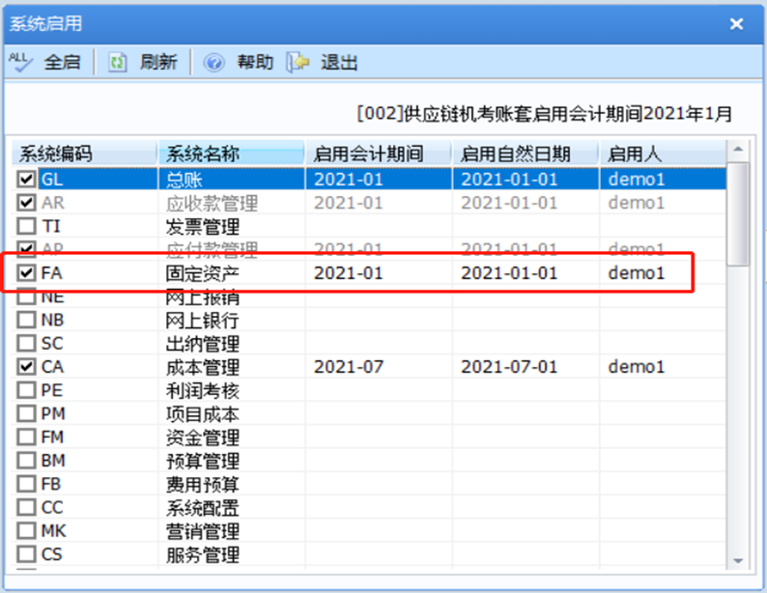The width and height of the screenshot is (767, 593).
Task: Click 2021-01-01 in the FA row
Action: pyautogui.click(x=509, y=272)
